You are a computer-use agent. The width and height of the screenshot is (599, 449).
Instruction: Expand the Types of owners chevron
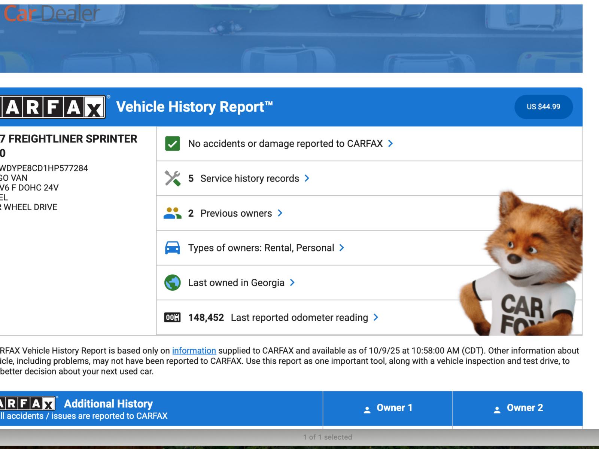pos(341,248)
